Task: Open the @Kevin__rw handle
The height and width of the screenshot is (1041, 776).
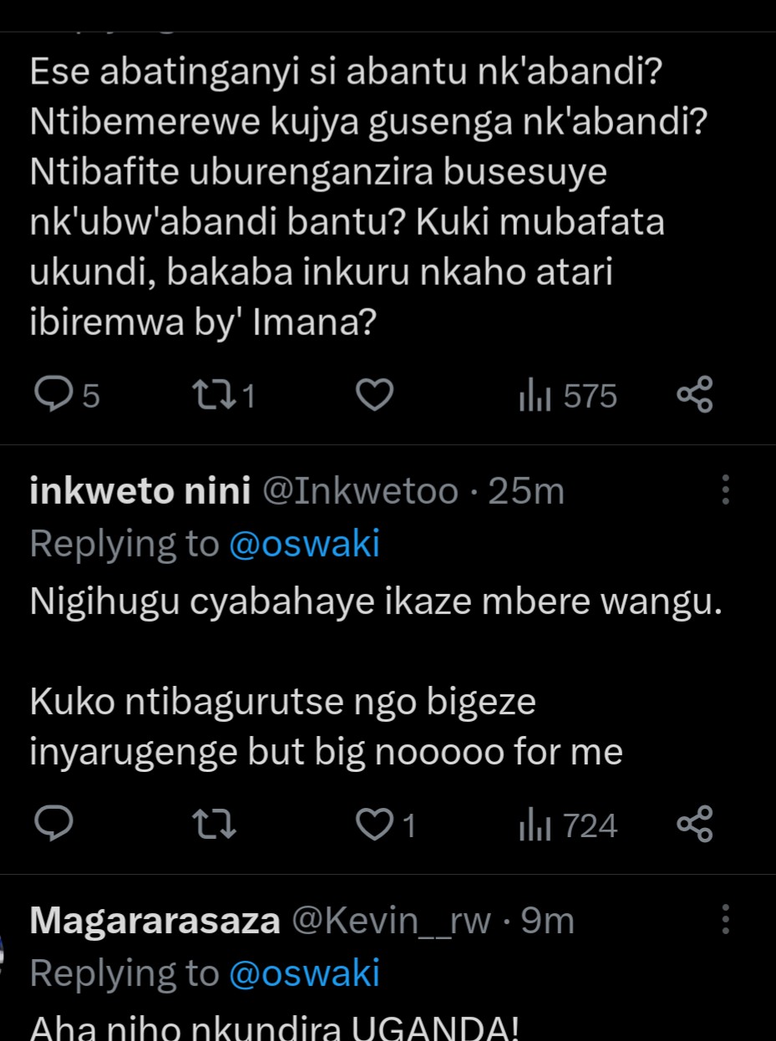Action: pos(390,922)
